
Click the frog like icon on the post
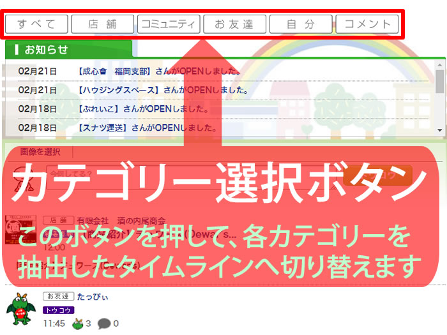(77, 324)
